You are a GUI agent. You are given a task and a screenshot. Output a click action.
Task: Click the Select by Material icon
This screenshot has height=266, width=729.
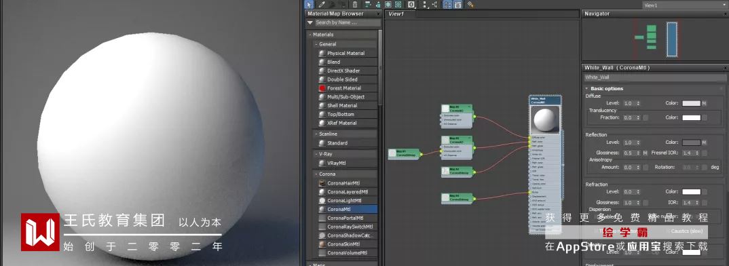click(470, 4)
